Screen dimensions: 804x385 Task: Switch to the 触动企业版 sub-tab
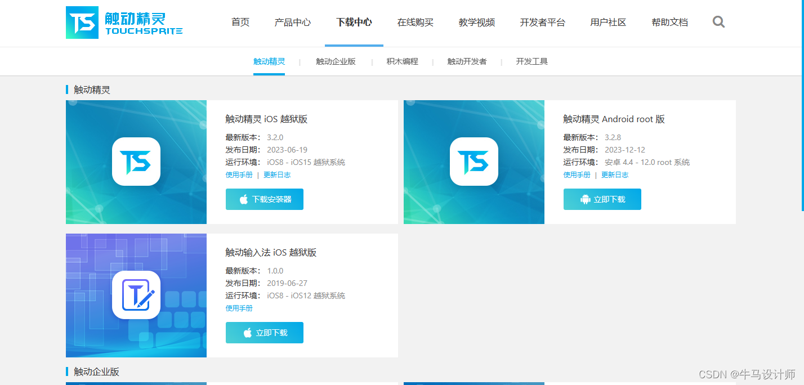point(336,61)
